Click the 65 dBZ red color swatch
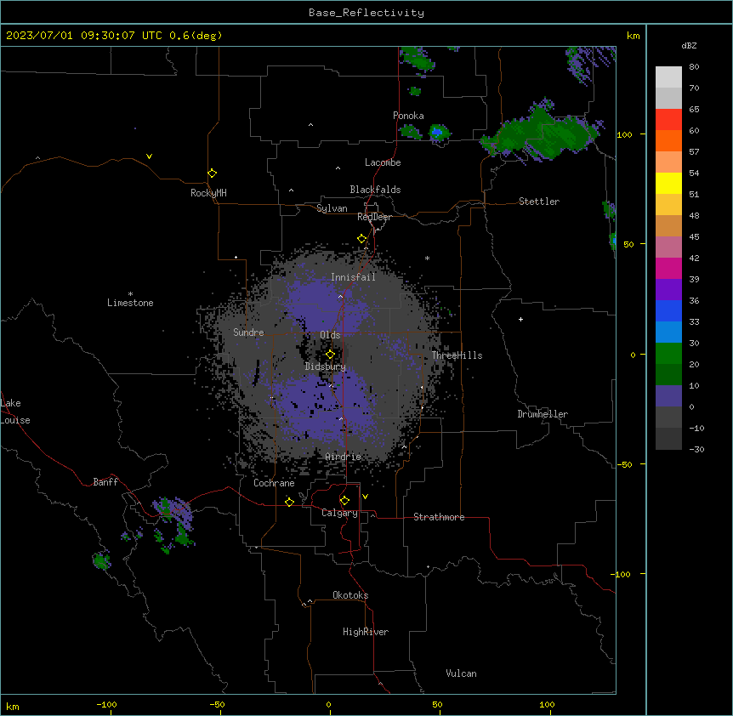Viewport: 733px width, 716px height. pyautogui.click(x=668, y=120)
